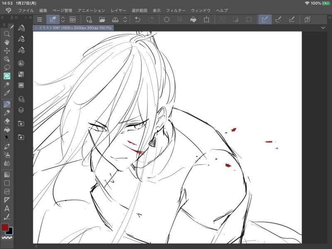Select the Balloon speech bubble tool

[x=7, y=76]
